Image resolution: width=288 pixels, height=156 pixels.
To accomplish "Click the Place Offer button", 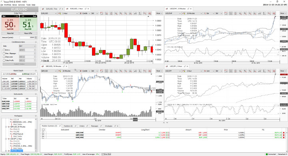I will pos(28,33).
